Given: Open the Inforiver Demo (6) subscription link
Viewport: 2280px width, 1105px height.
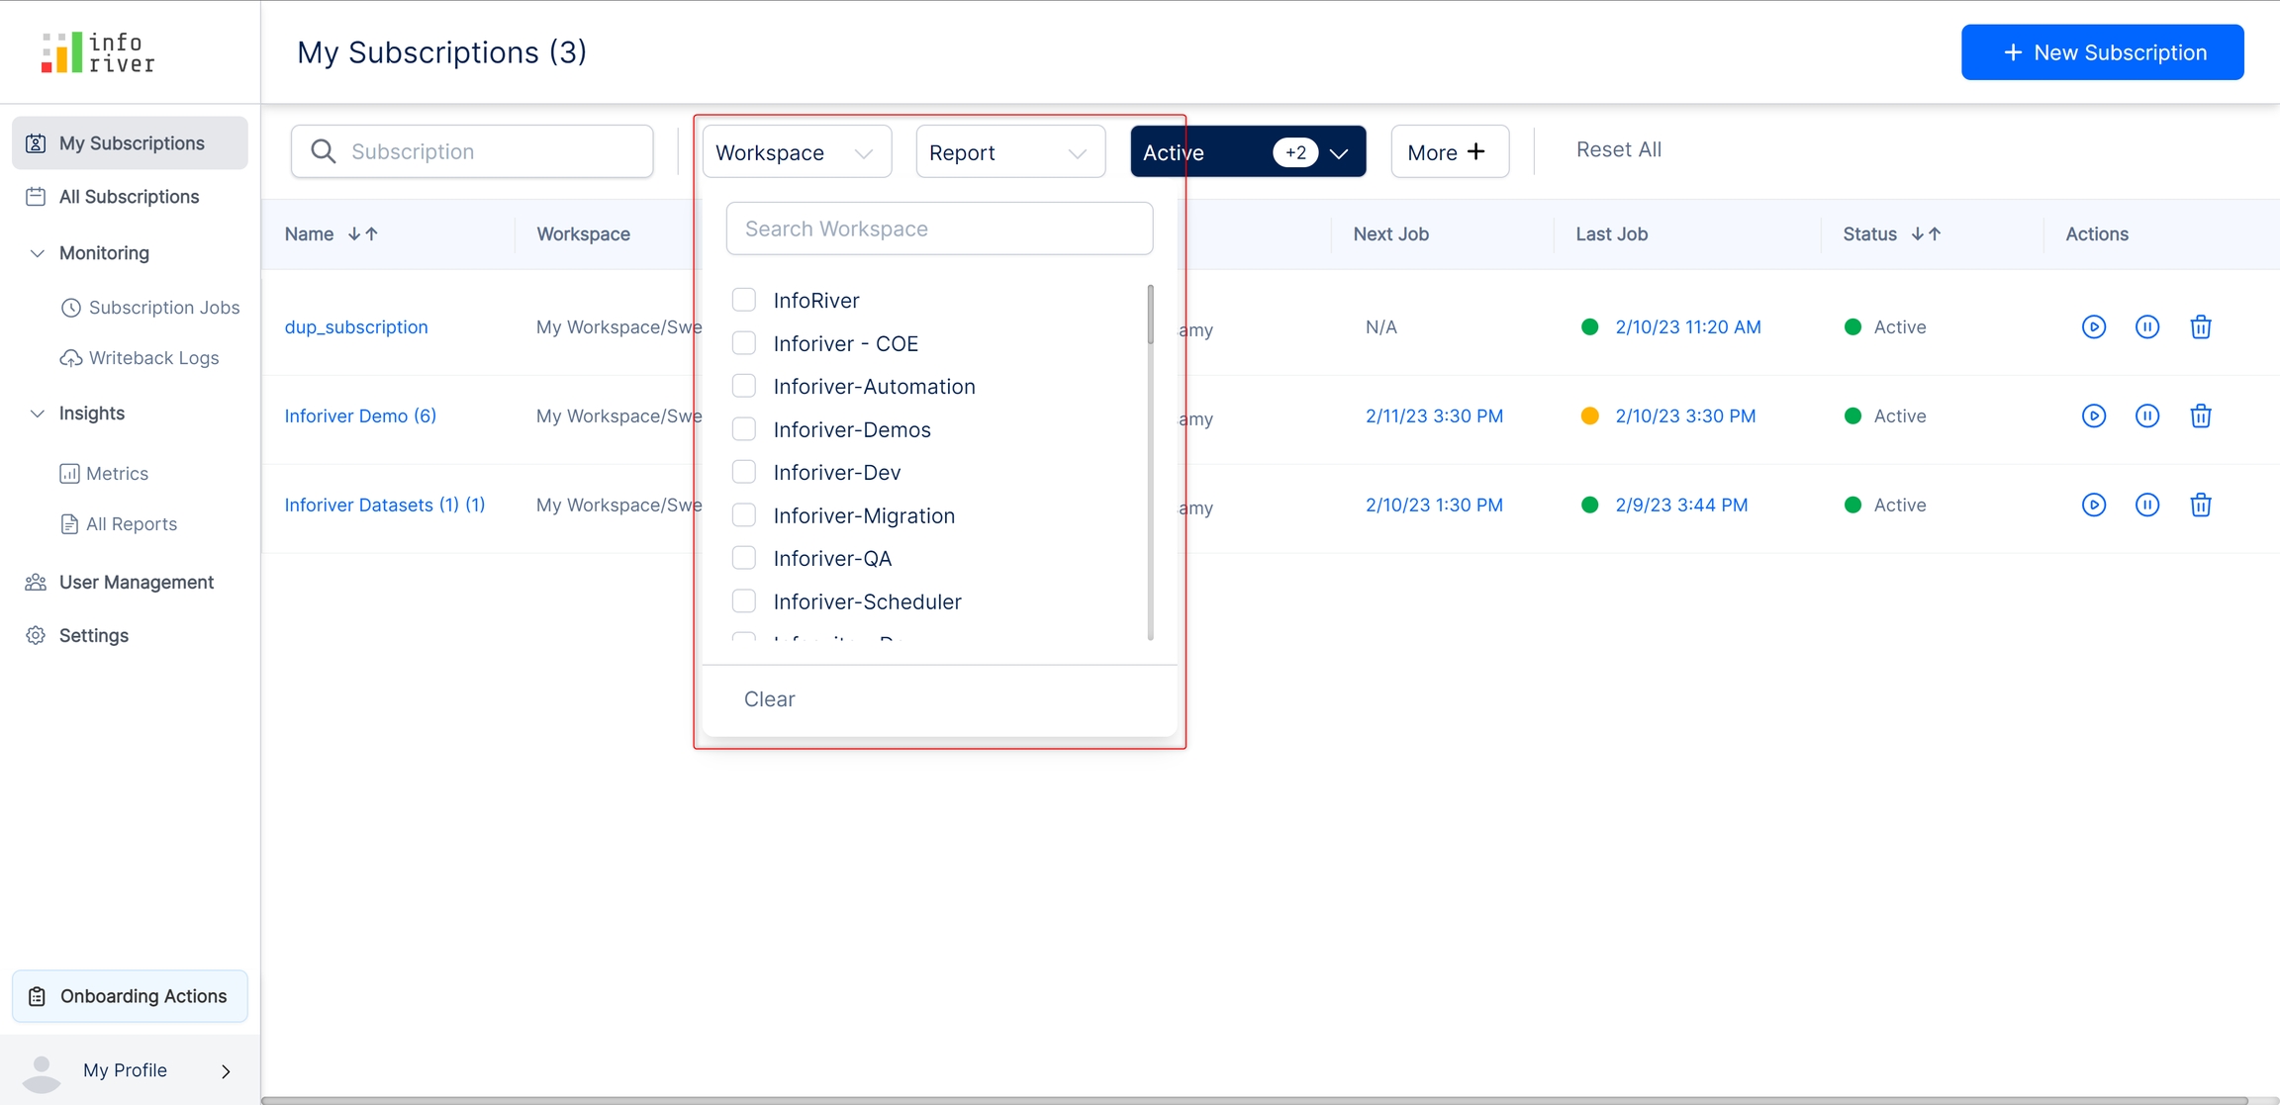Looking at the screenshot, I should tap(360, 415).
